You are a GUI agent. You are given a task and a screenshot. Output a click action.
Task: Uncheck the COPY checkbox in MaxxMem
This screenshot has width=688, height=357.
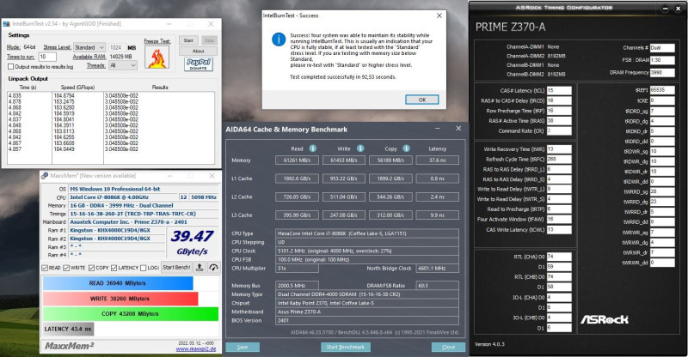[91, 268]
